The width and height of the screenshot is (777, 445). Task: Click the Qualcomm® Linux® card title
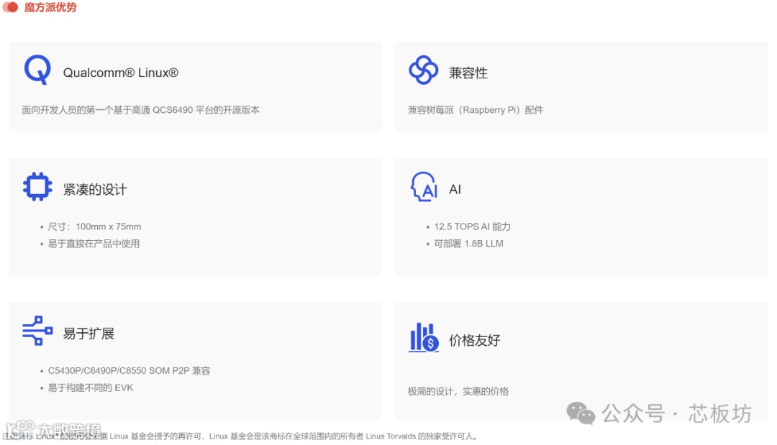[120, 73]
